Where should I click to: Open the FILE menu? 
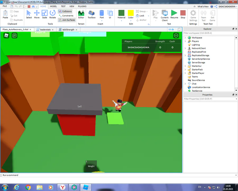coord(5,6)
